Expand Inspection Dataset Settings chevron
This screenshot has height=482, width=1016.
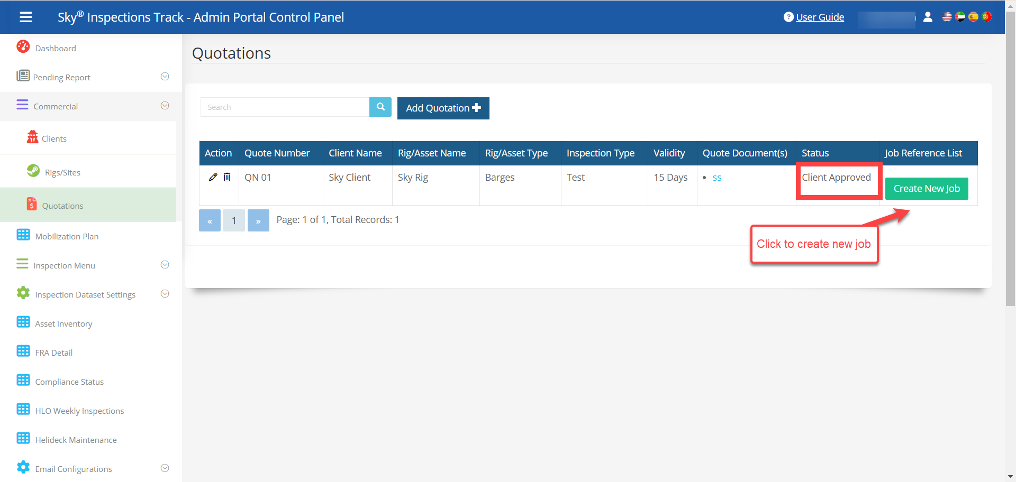pyautogui.click(x=165, y=294)
